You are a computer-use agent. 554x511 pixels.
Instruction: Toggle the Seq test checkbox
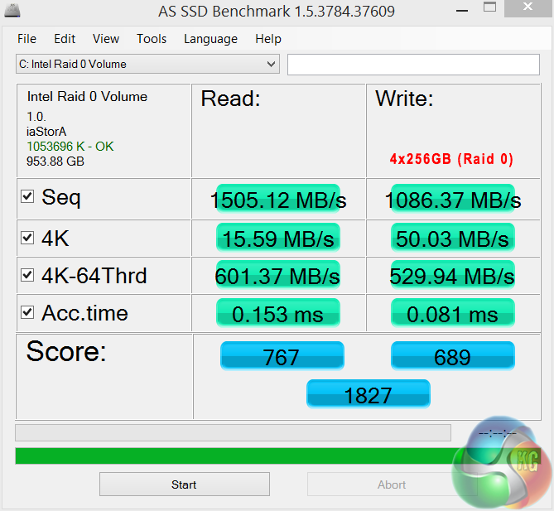27,196
